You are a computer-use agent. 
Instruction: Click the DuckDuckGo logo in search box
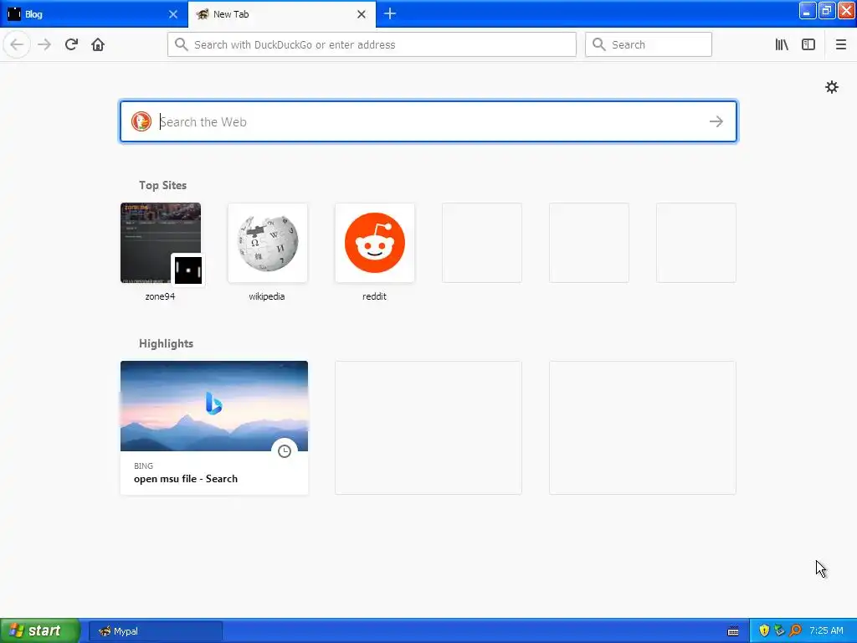[x=141, y=121]
